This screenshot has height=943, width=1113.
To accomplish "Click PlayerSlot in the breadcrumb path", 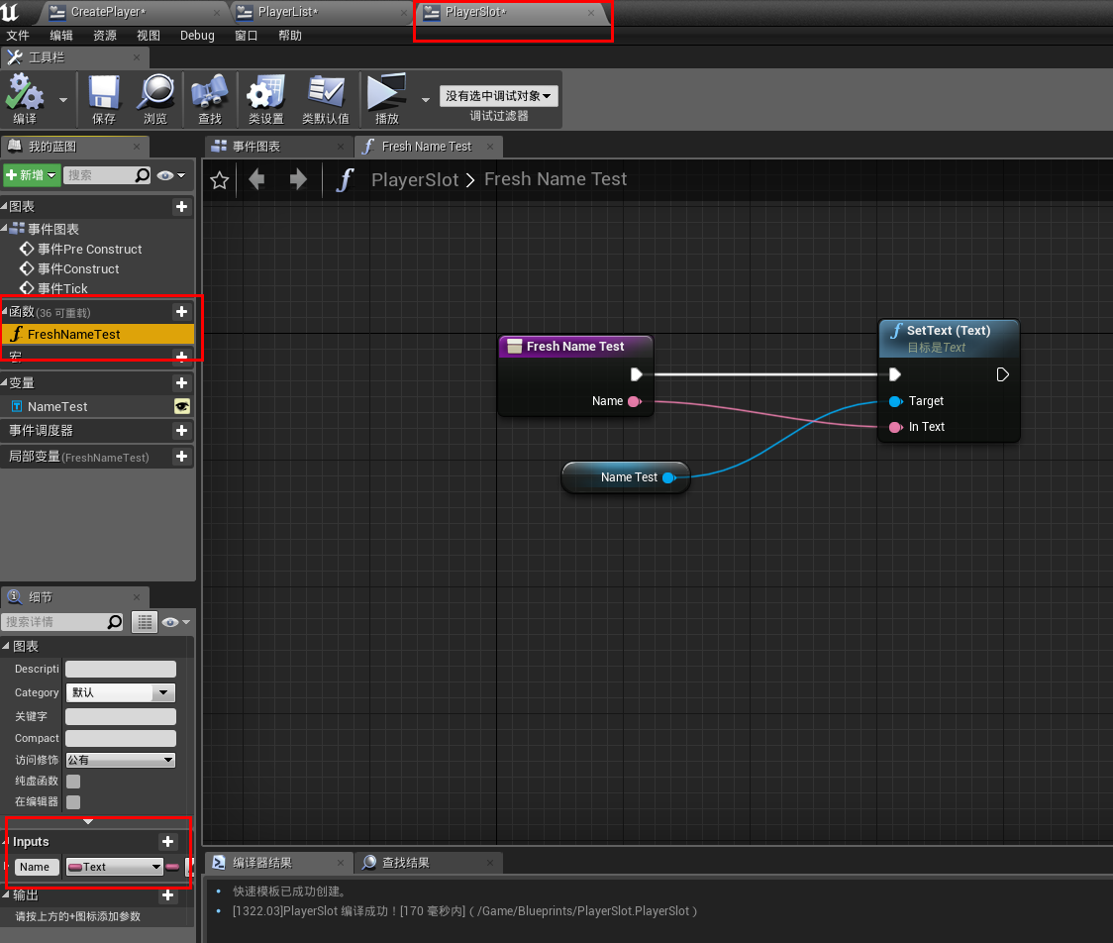I will pos(415,179).
